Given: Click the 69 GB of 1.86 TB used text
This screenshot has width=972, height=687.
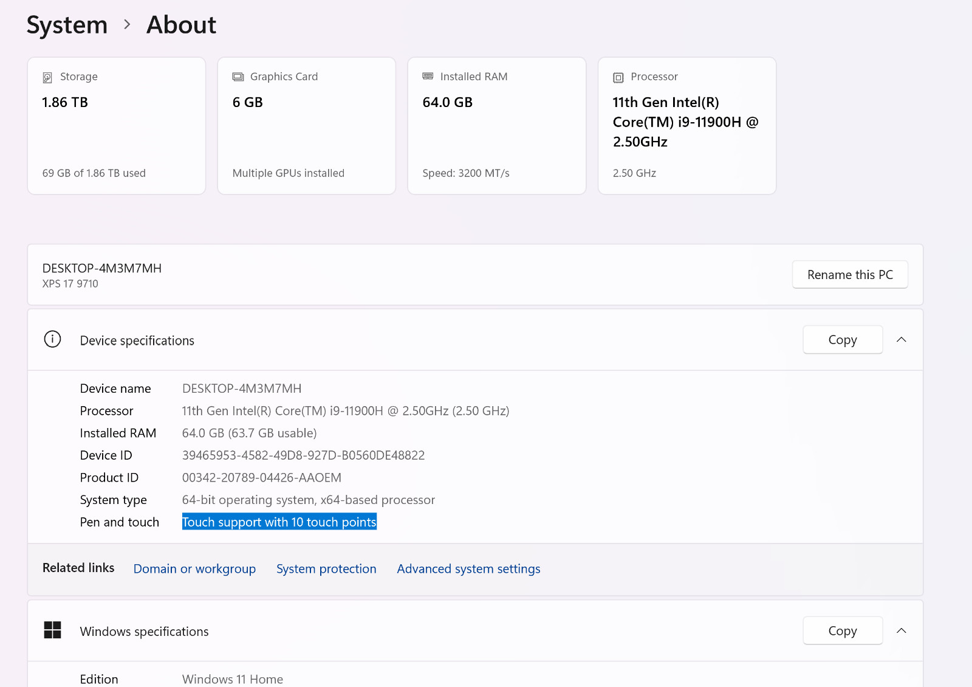Looking at the screenshot, I should 94,173.
